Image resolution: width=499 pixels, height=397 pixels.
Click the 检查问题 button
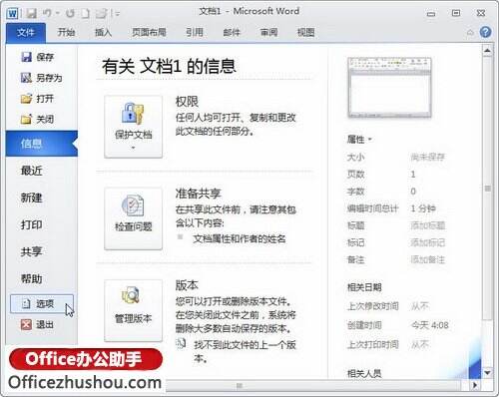tap(133, 218)
